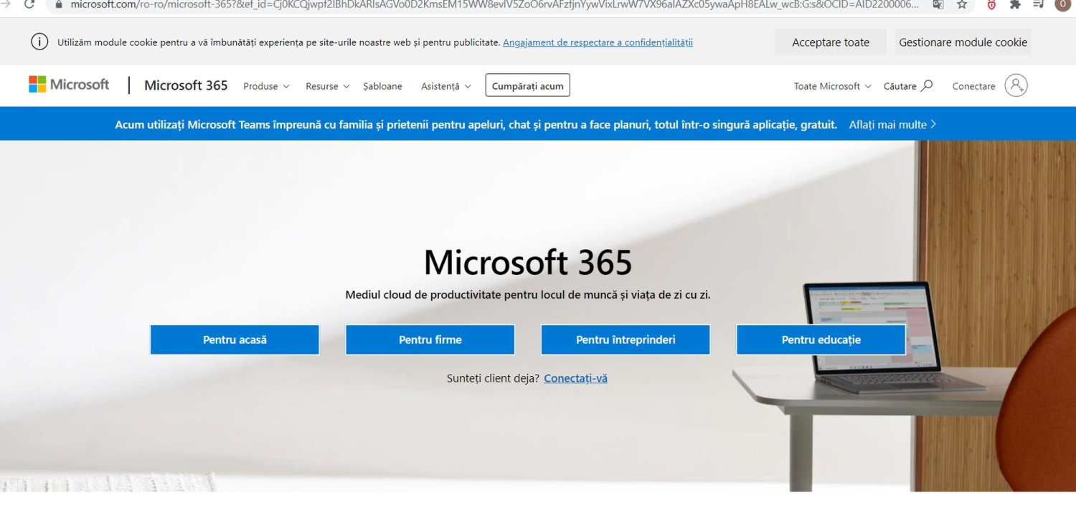Open the Google Translate extension icon
This screenshot has height=529, width=1076.
click(938, 5)
